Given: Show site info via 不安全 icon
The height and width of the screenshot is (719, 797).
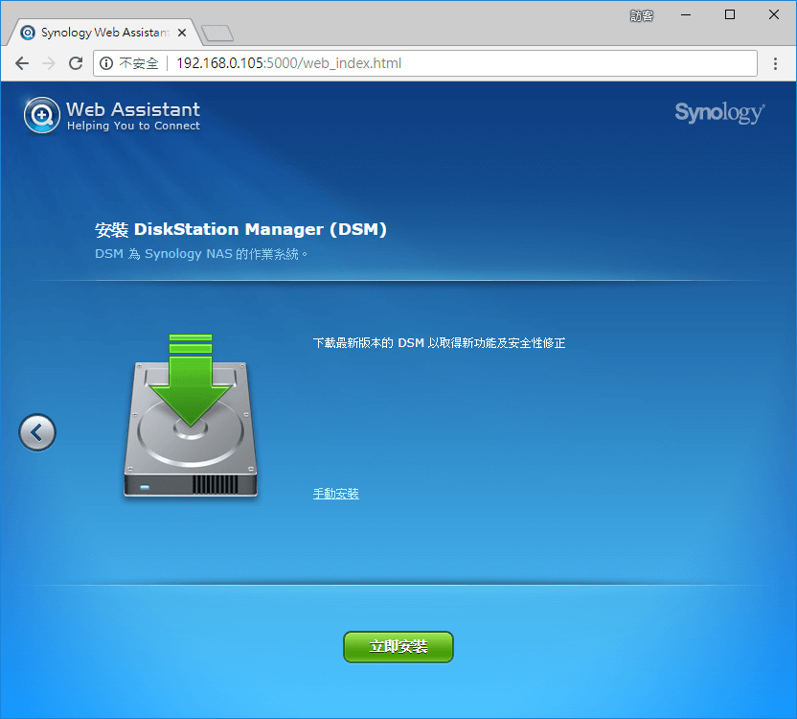Looking at the screenshot, I should [x=105, y=63].
